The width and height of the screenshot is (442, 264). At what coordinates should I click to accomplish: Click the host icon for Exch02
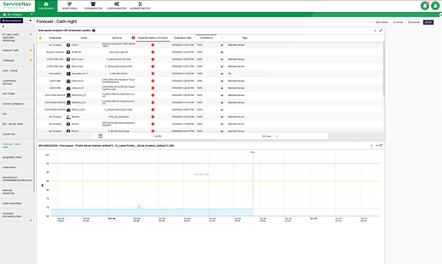pos(68,124)
